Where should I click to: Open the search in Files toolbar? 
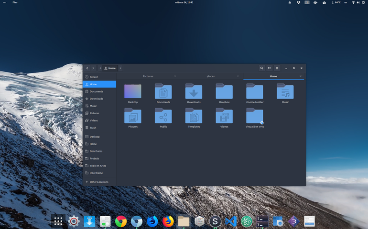[261, 68]
